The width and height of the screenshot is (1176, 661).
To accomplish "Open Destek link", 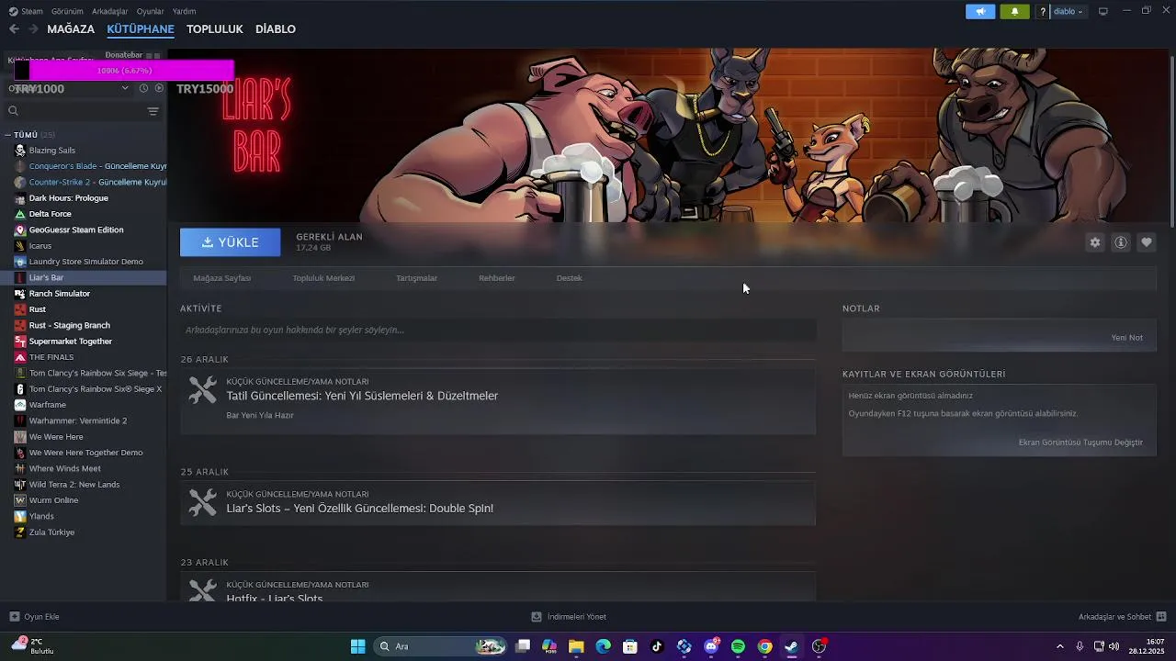I will point(569,278).
